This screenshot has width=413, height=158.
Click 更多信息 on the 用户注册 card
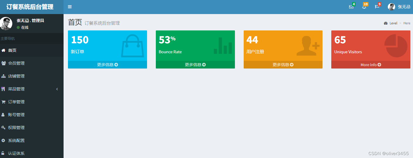tap(283, 65)
